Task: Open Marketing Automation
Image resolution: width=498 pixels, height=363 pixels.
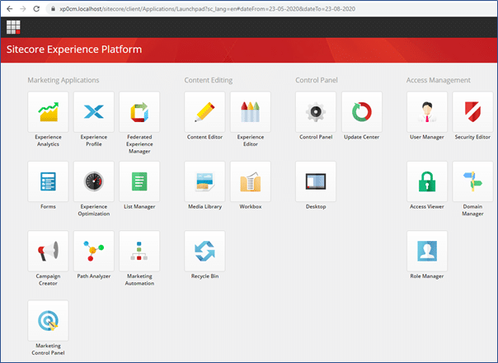Action: (139, 251)
